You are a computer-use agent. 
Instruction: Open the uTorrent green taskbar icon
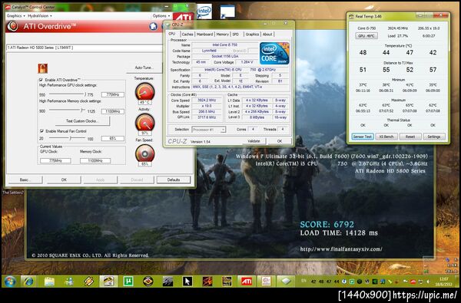click(128, 282)
